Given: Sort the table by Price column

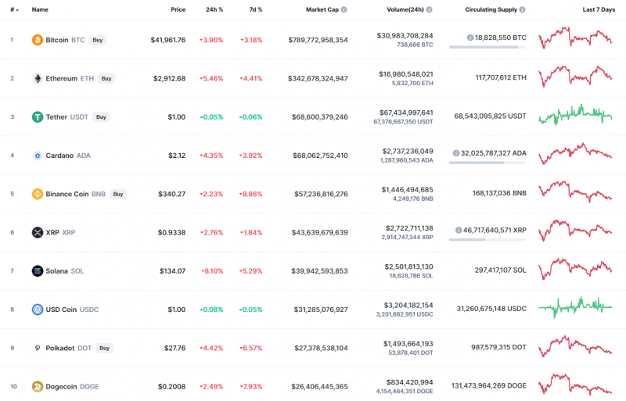Looking at the screenshot, I should click(178, 9).
